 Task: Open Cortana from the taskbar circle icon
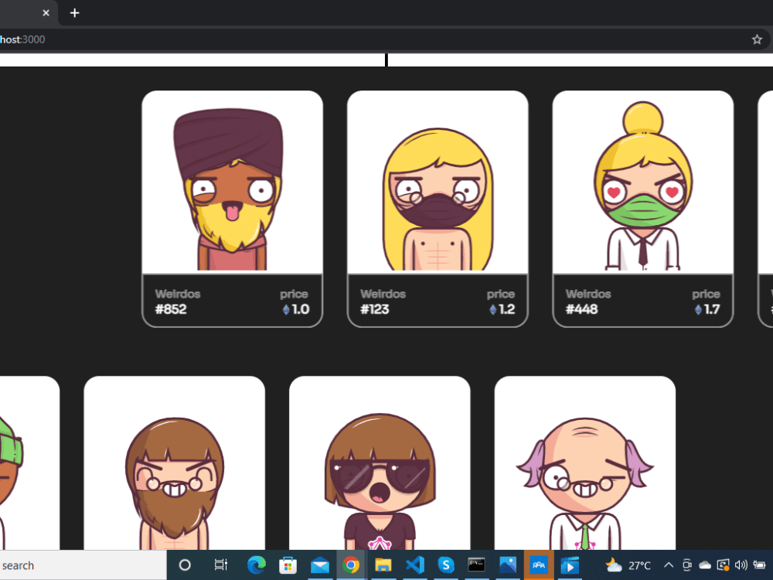coord(185,565)
